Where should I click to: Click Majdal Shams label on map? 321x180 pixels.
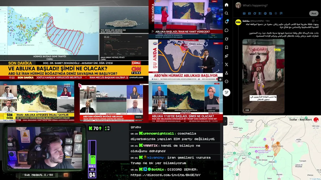(278, 146)
